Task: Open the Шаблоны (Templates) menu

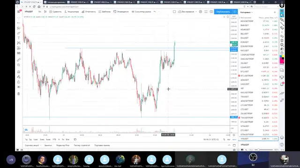Action: click(105, 12)
